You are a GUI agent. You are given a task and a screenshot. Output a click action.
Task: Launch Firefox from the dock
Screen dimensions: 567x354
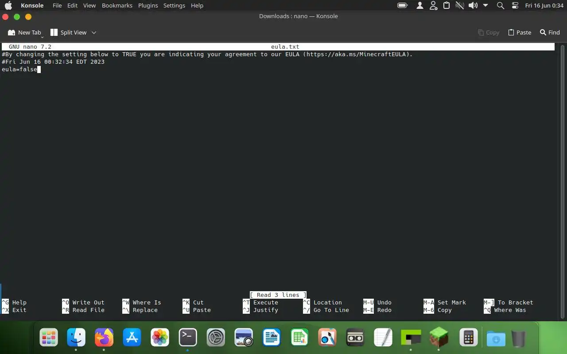point(104,338)
